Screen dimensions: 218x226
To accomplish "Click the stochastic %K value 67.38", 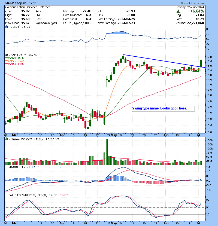I will tap(53, 195).
